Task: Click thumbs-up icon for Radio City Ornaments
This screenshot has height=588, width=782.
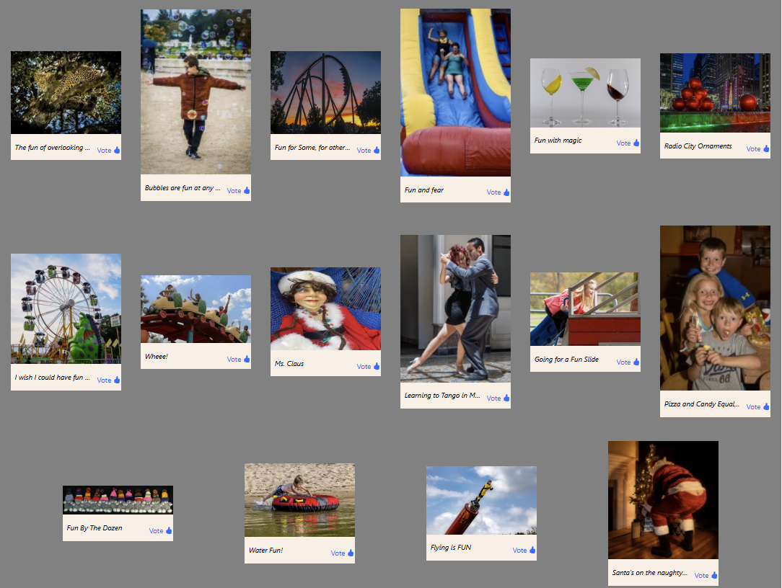Action: coord(766,148)
